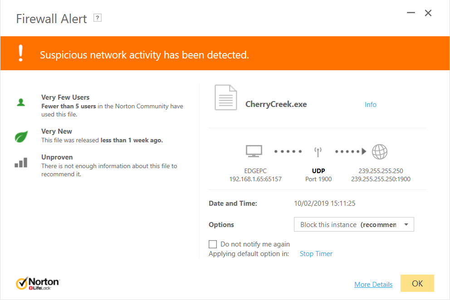450x300 pixels.
Task: Open the Info link for CherryCreek.exe
Action: click(370, 105)
